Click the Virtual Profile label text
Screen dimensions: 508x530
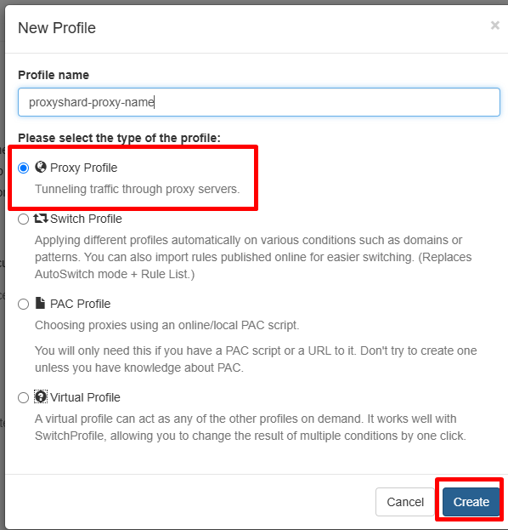click(x=85, y=397)
